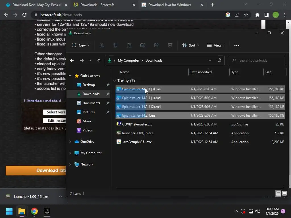Click the Cut scissors icon in Explorer toolbar
Viewport: 291px width, 218px height.
pos(102,45)
